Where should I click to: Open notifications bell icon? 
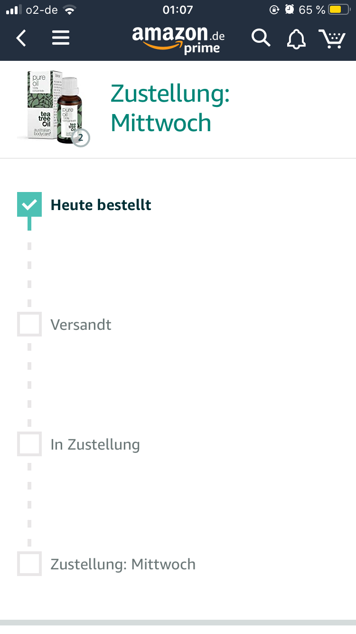point(296,39)
